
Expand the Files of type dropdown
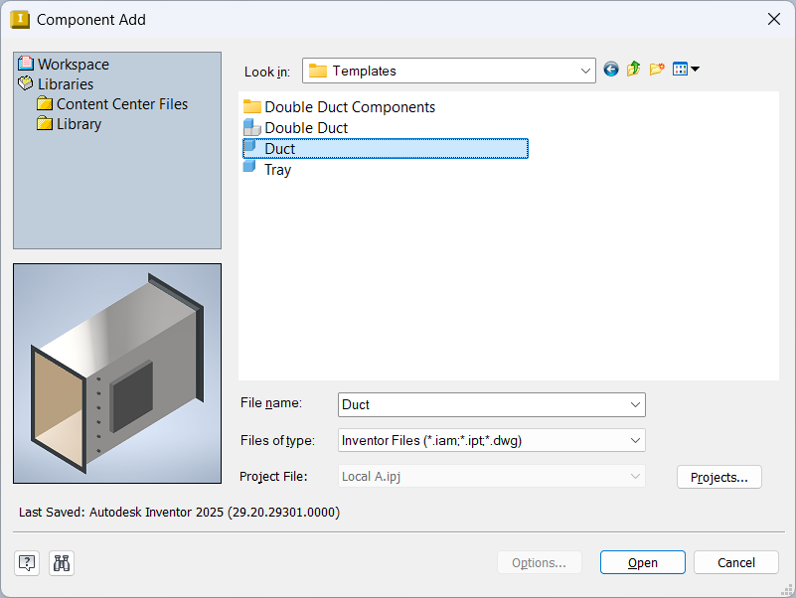[x=635, y=440]
